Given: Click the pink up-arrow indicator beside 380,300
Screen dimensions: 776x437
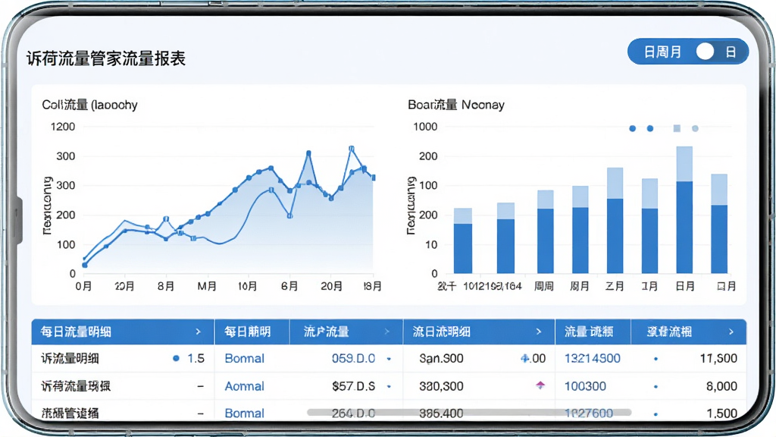Looking at the screenshot, I should [x=540, y=385].
